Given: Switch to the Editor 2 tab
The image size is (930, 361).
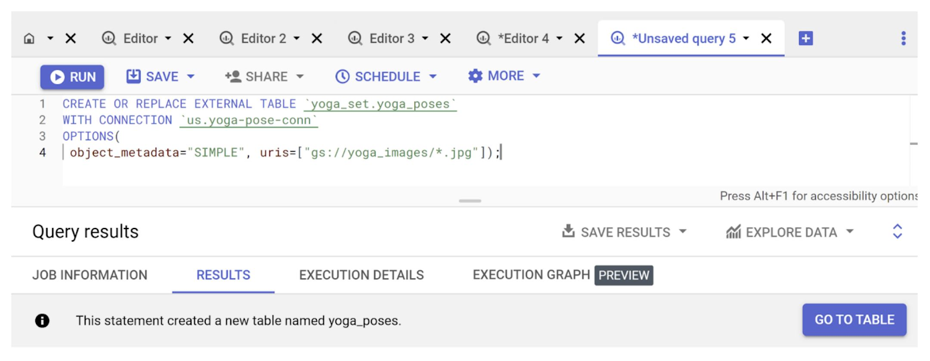Looking at the screenshot, I should tap(263, 38).
